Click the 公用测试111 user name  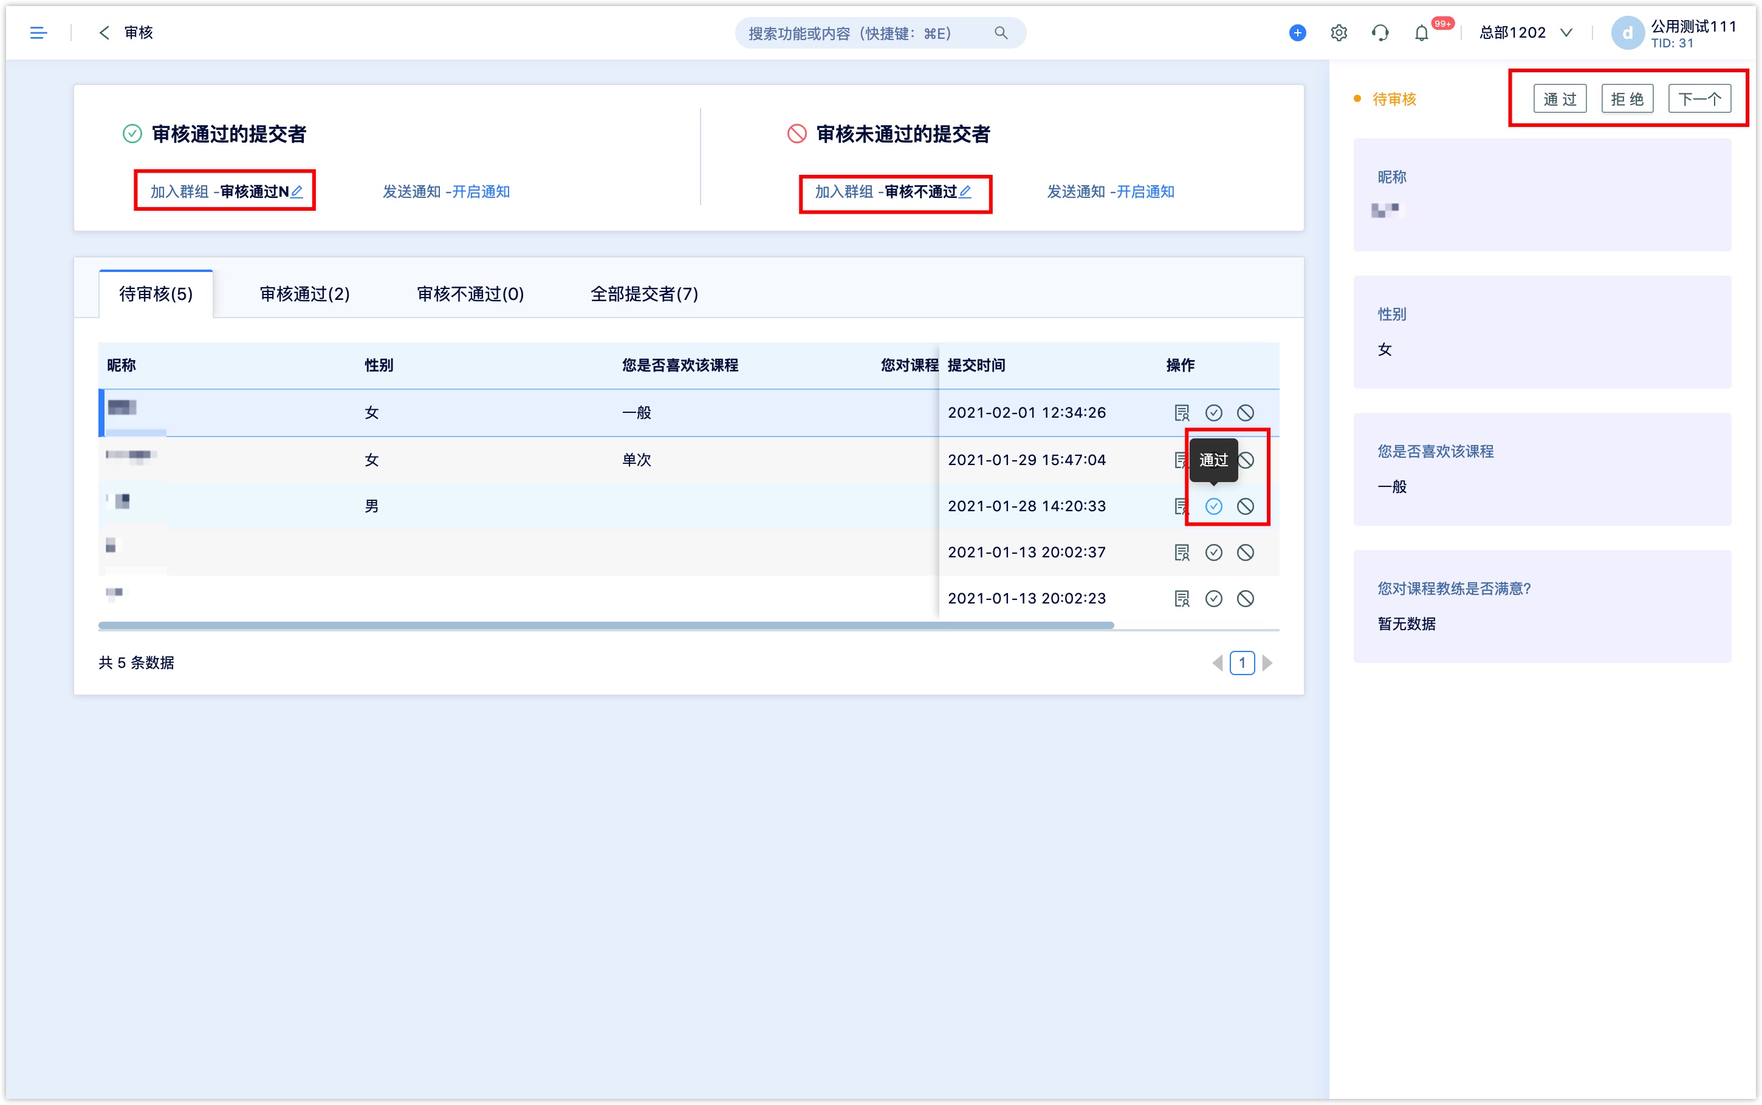(x=1693, y=26)
